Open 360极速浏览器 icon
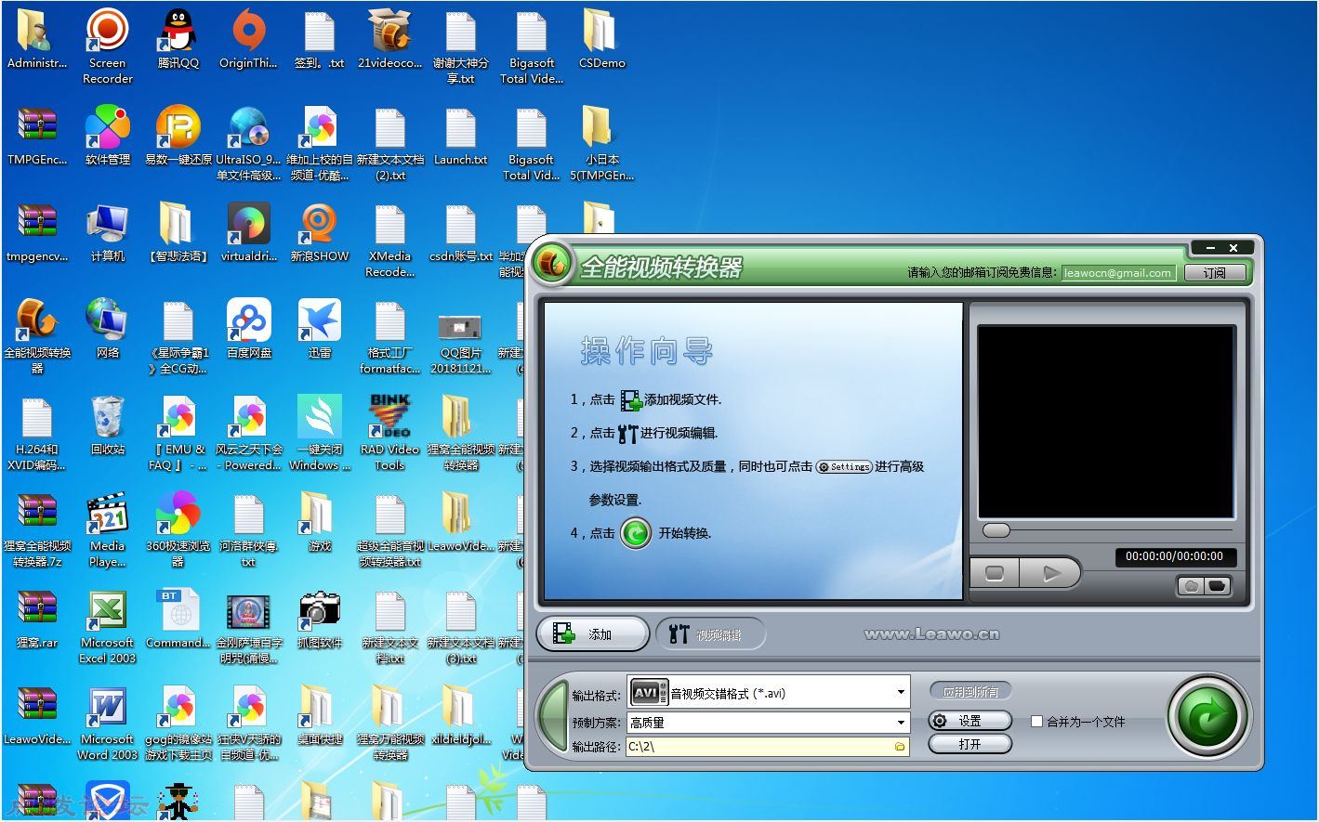 point(178,529)
